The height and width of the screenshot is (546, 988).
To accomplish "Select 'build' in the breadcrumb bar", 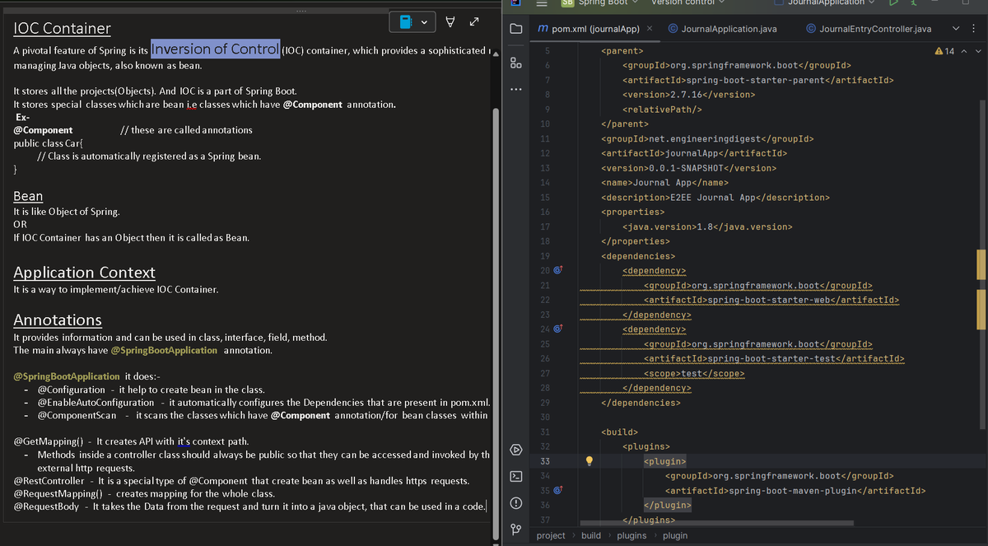I will [x=591, y=535].
